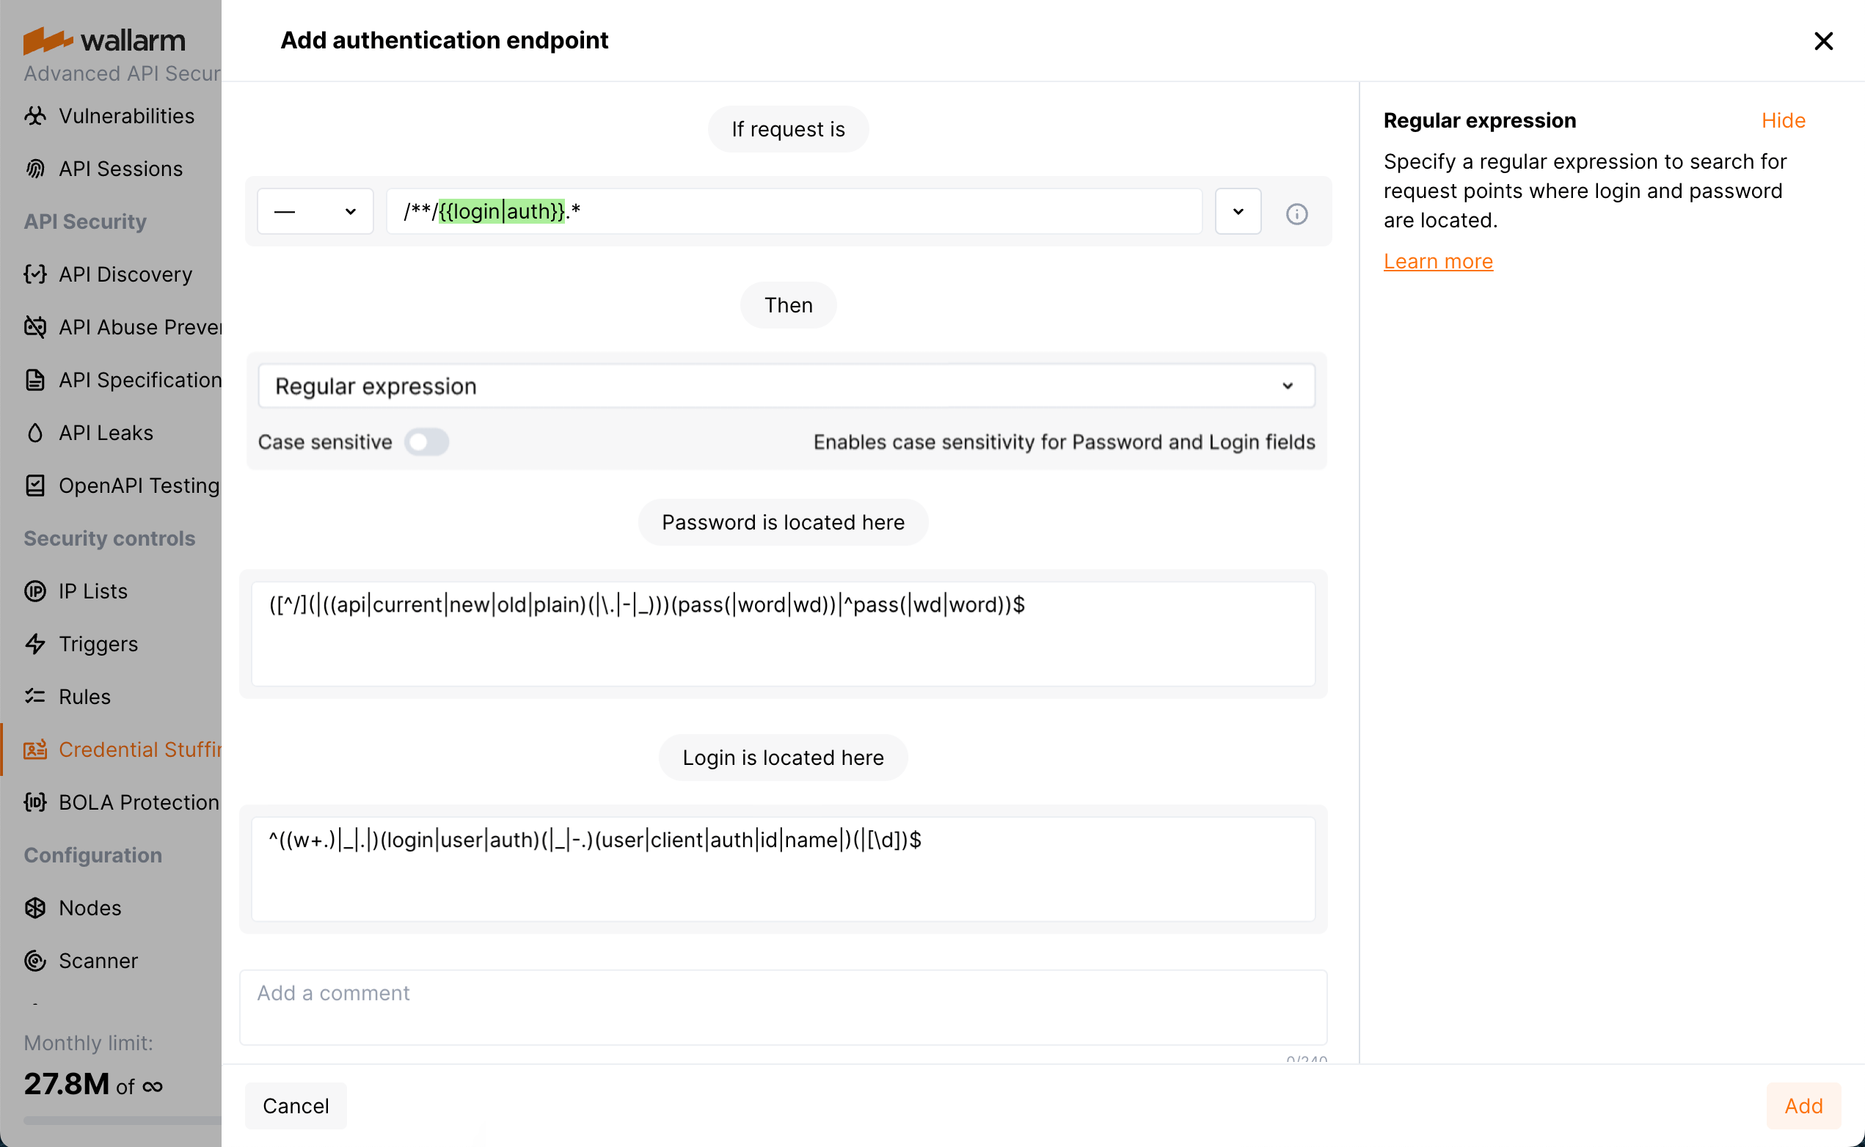Click the Add a comment field
1865x1147 pixels.
783,1005
